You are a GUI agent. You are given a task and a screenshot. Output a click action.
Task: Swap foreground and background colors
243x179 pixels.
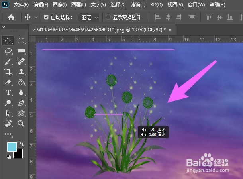[x=22, y=144]
